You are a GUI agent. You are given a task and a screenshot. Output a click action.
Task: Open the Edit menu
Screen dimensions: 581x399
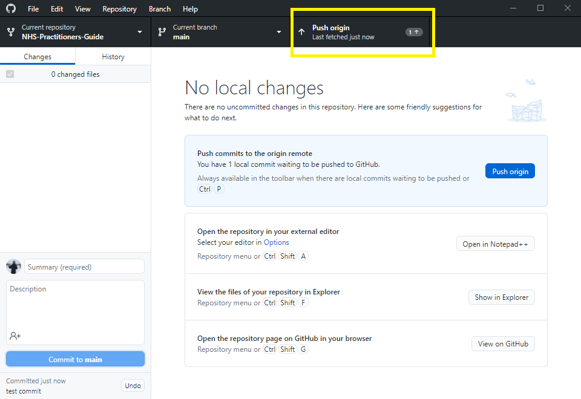coord(57,9)
